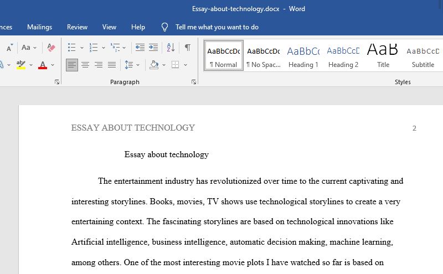Click the title Essay about technology
The image size is (443, 274).
[167, 154]
